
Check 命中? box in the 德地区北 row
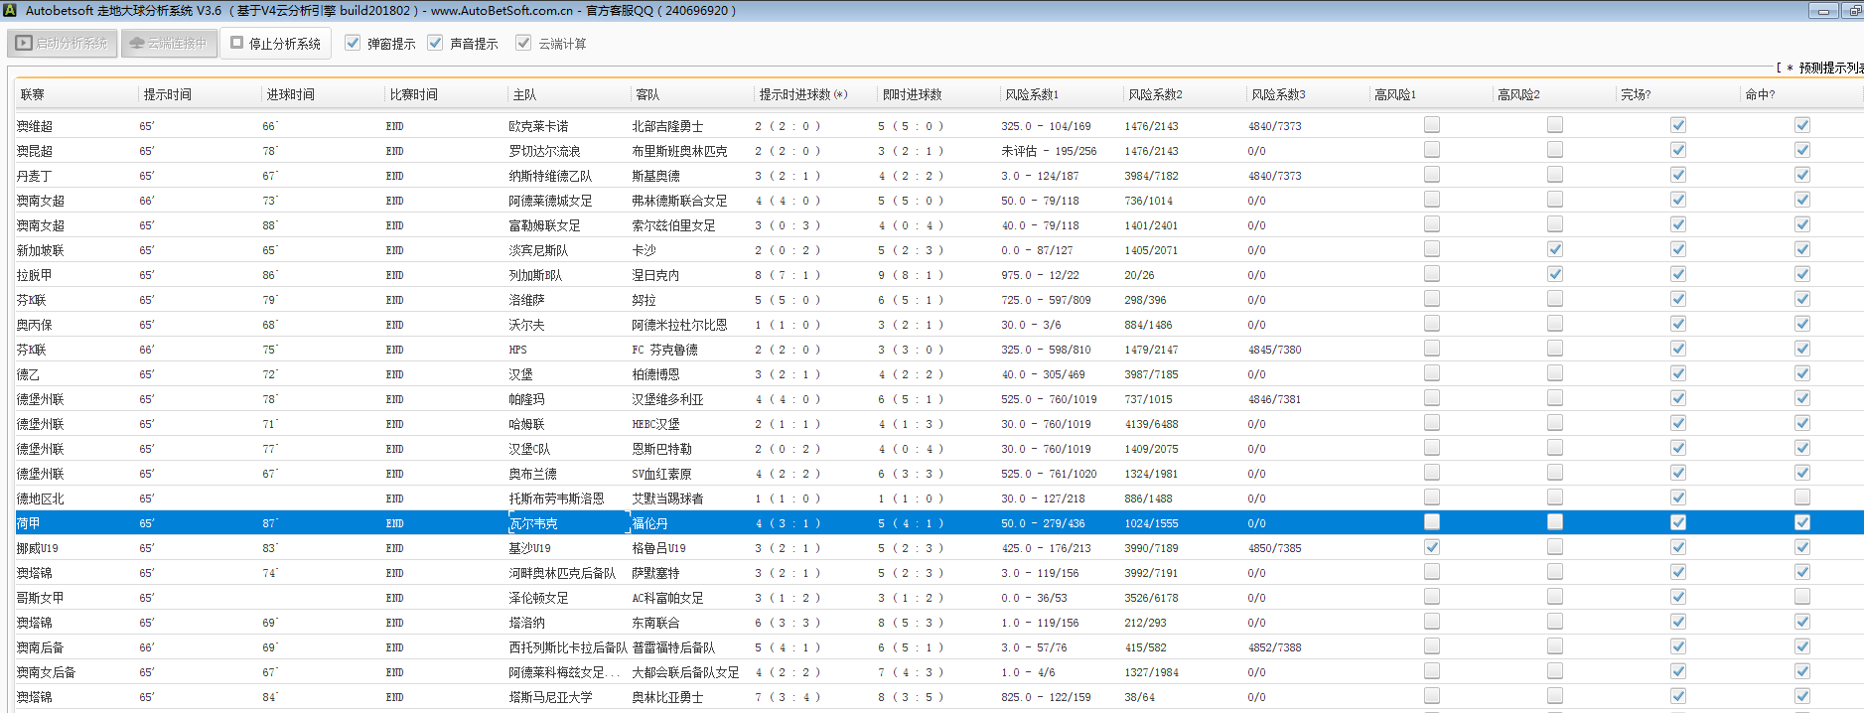(1801, 498)
